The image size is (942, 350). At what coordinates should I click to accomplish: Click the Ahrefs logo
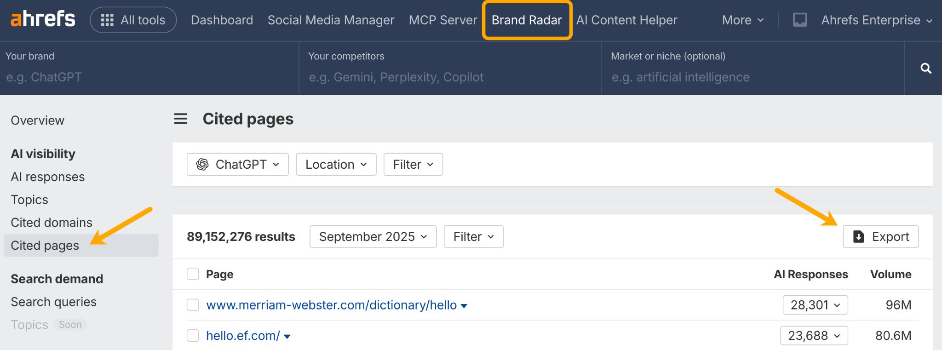point(42,19)
